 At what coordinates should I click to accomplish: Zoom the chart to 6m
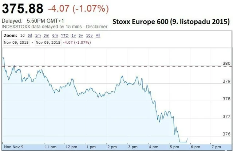point(55,36)
